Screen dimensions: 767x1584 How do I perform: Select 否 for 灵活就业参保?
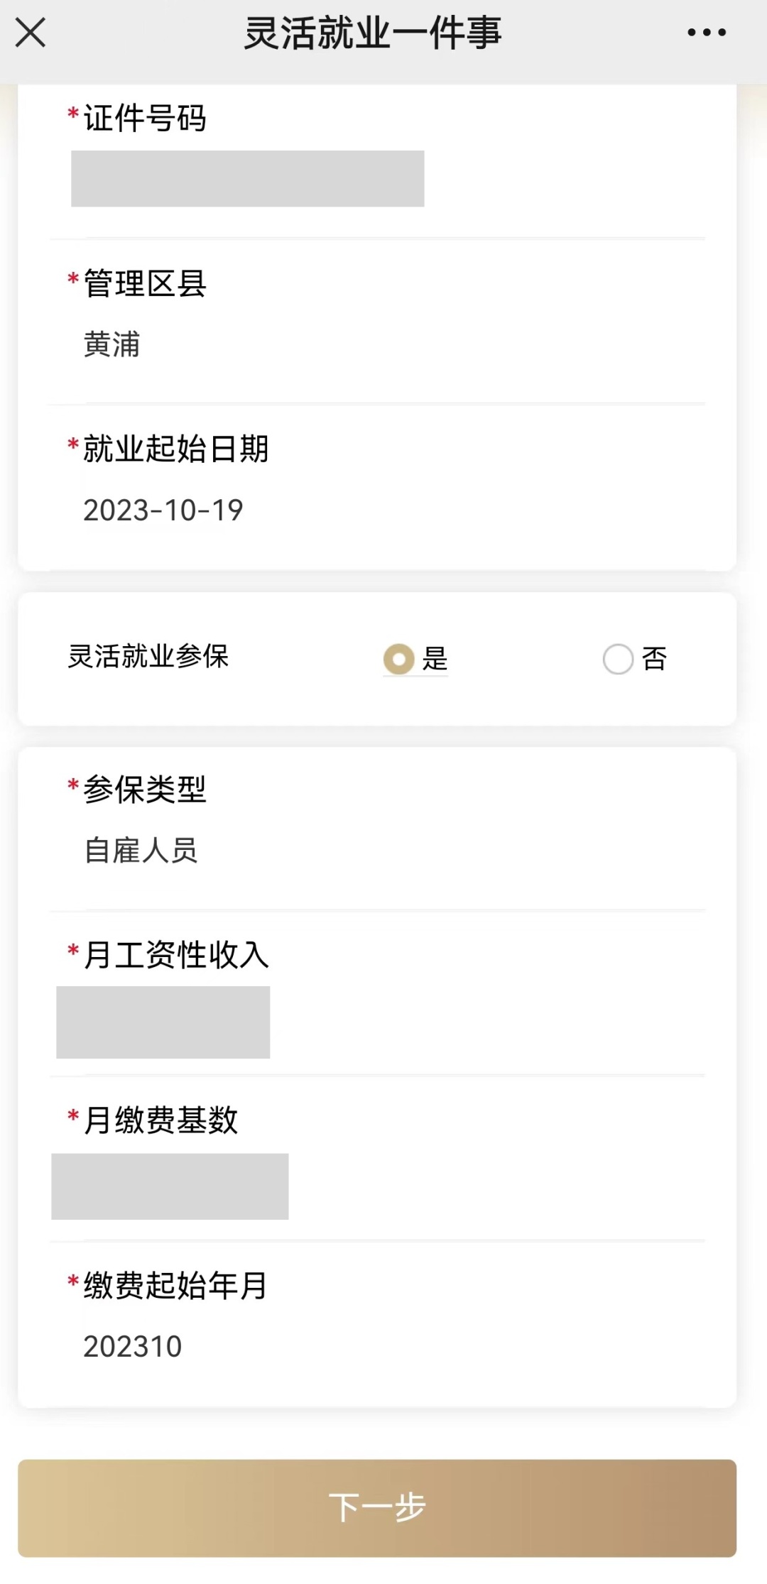coord(618,659)
